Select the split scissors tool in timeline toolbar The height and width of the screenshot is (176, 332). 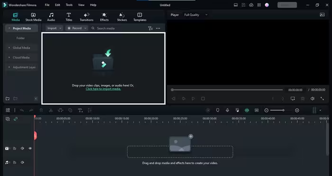pyautogui.click(x=51, y=111)
